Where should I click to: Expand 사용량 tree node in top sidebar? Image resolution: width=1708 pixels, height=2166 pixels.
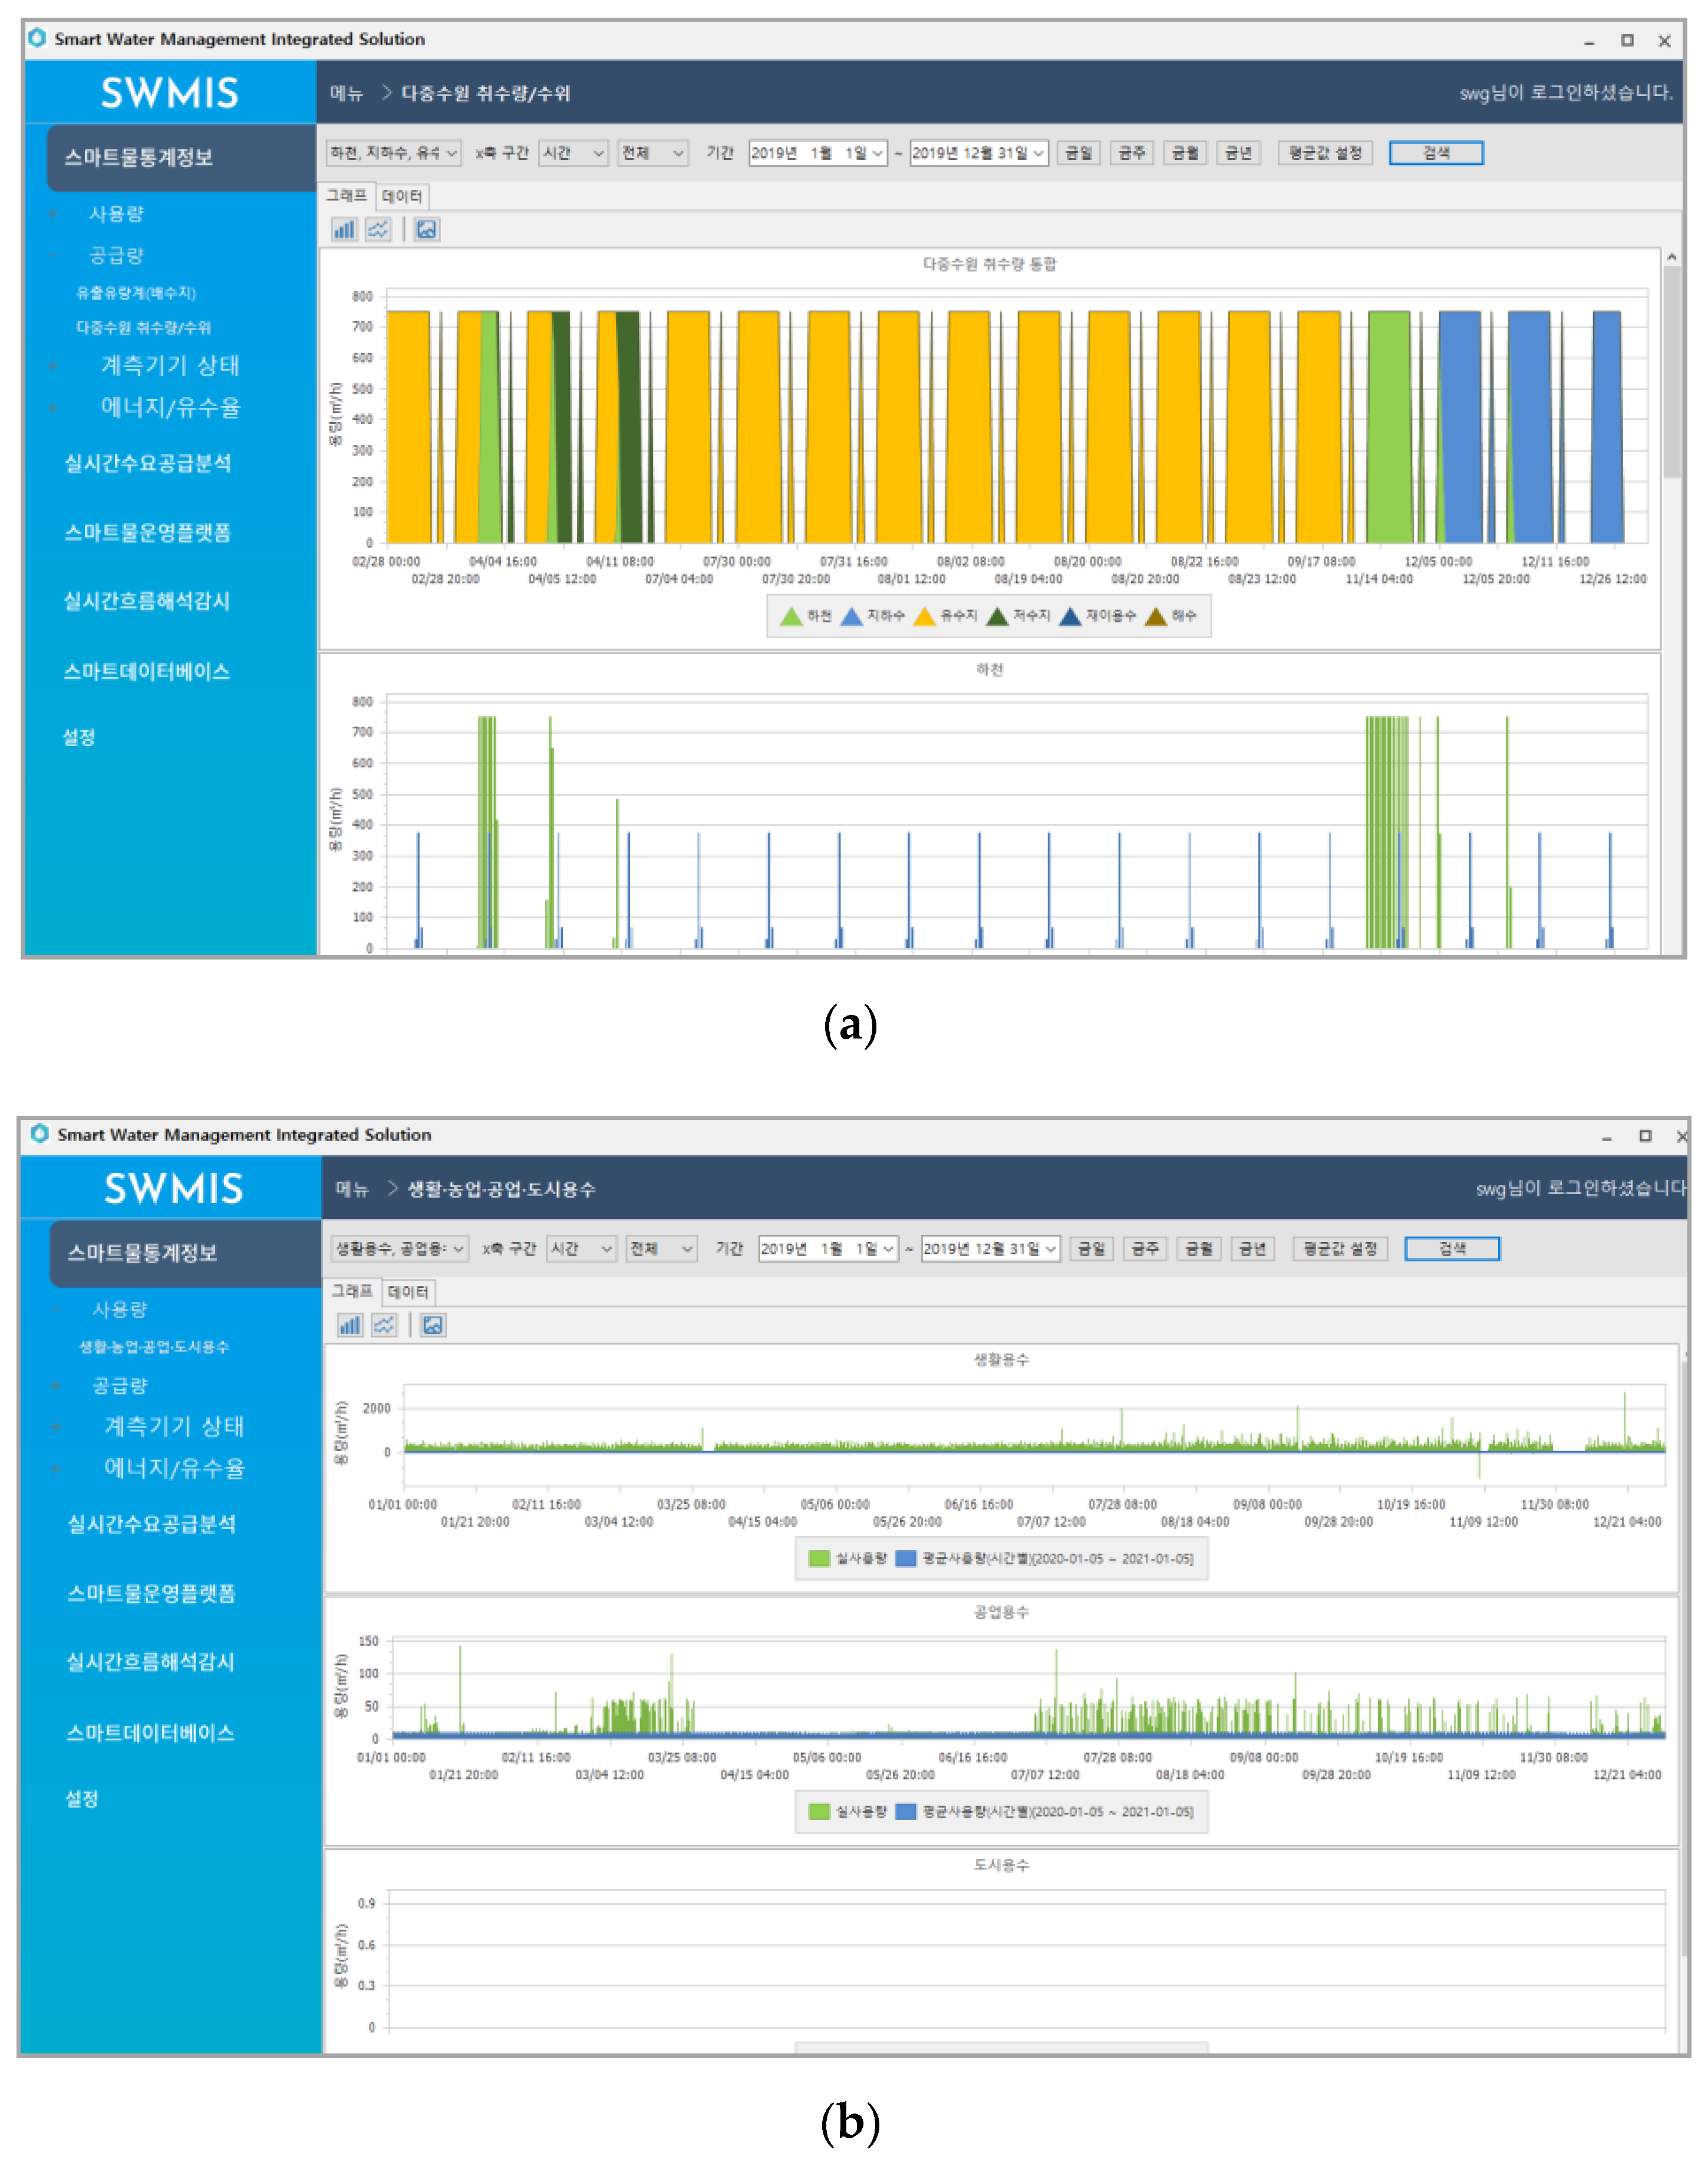[x=54, y=214]
